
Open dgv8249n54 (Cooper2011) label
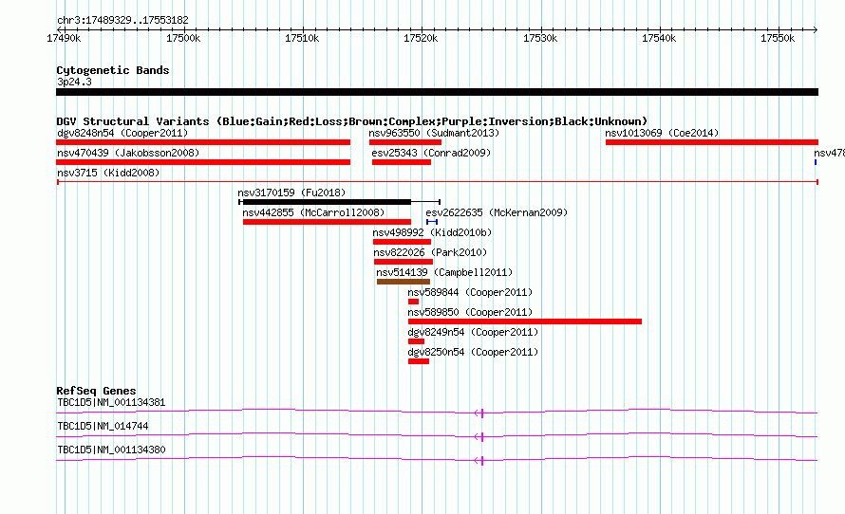point(473,332)
